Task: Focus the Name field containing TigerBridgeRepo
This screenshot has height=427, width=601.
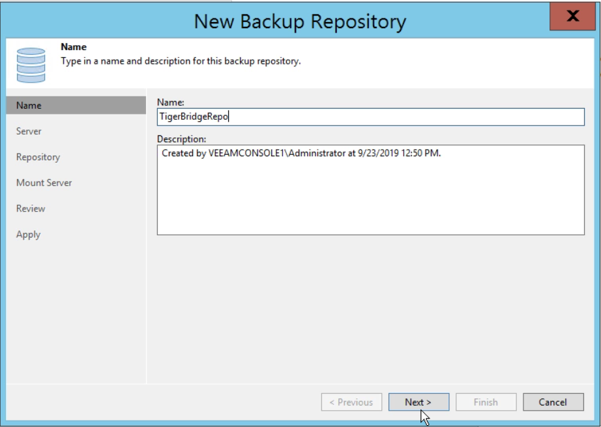Action: [371, 117]
